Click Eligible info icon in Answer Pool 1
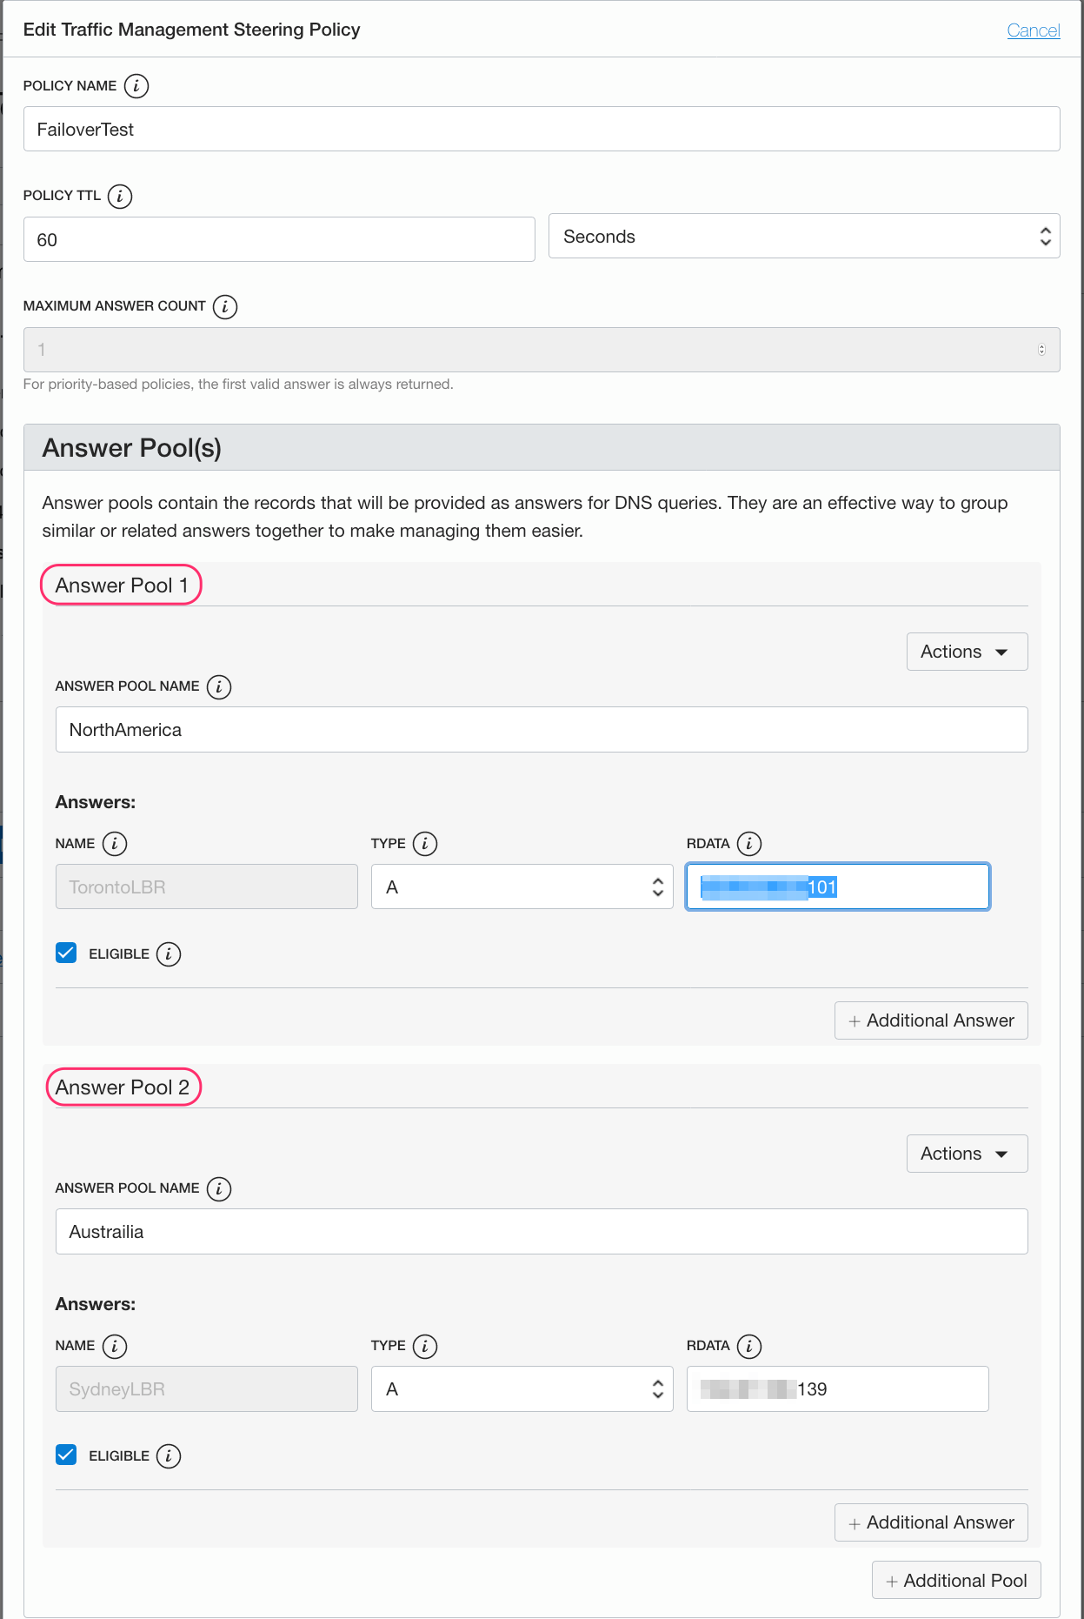Viewport: 1084px width, 1619px height. pos(169,954)
